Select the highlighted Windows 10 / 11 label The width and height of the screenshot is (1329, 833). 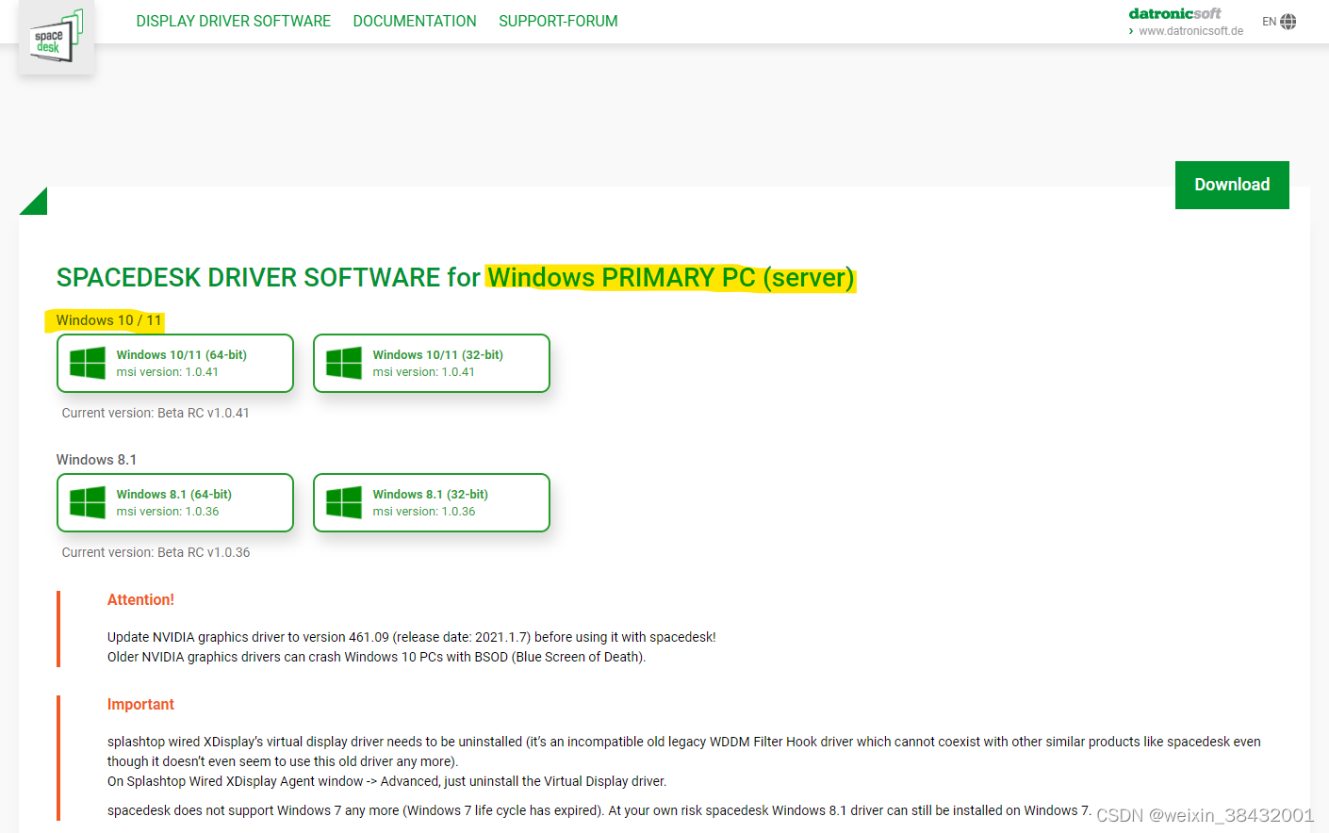click(x=108, y=320)
